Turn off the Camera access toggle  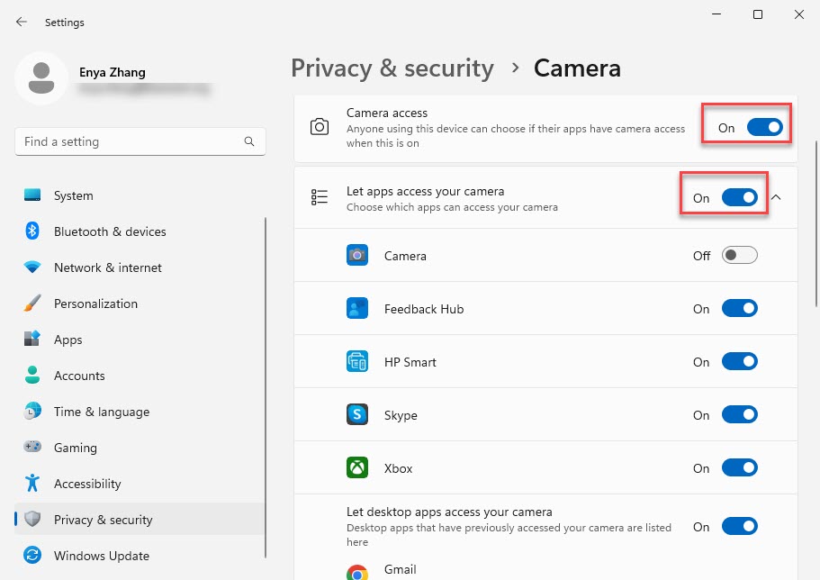(x=765, y=128)
